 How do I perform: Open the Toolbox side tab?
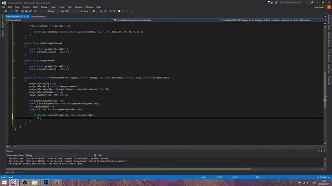tap(3, 33)
